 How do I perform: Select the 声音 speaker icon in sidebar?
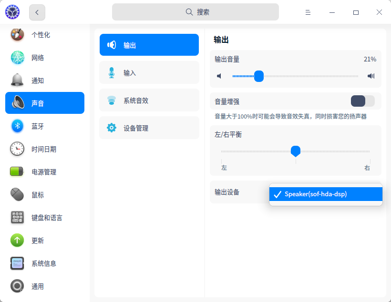point(18,102)
